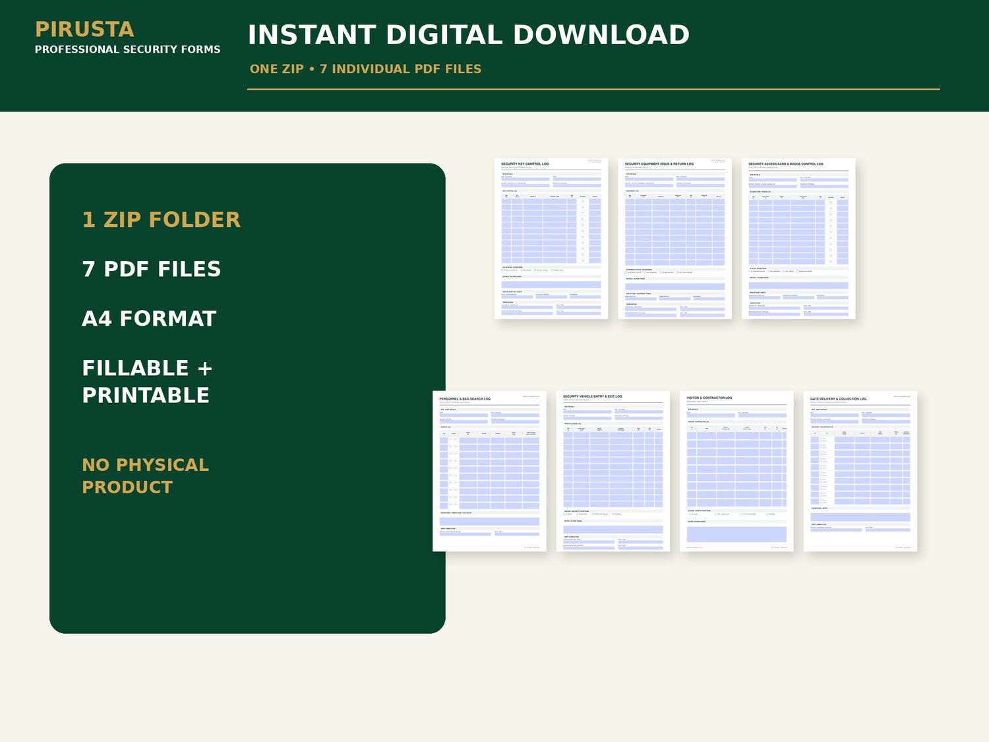
Task: Click the 'FILLABLE + PRINTABLE' text
Action: [x=147, y=381]
